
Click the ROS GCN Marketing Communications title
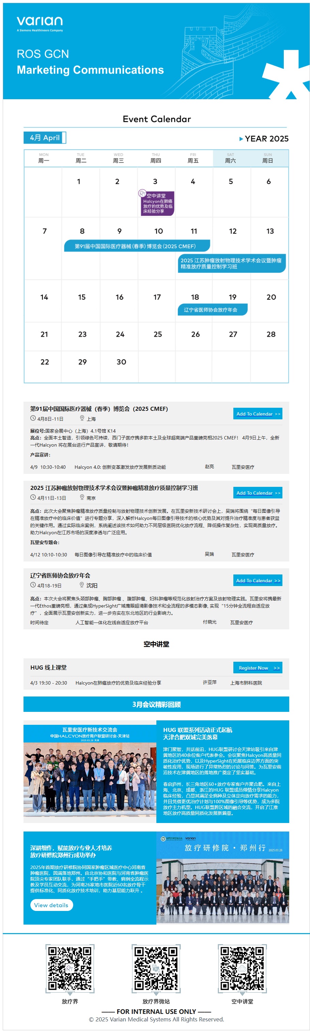point(90,62)
